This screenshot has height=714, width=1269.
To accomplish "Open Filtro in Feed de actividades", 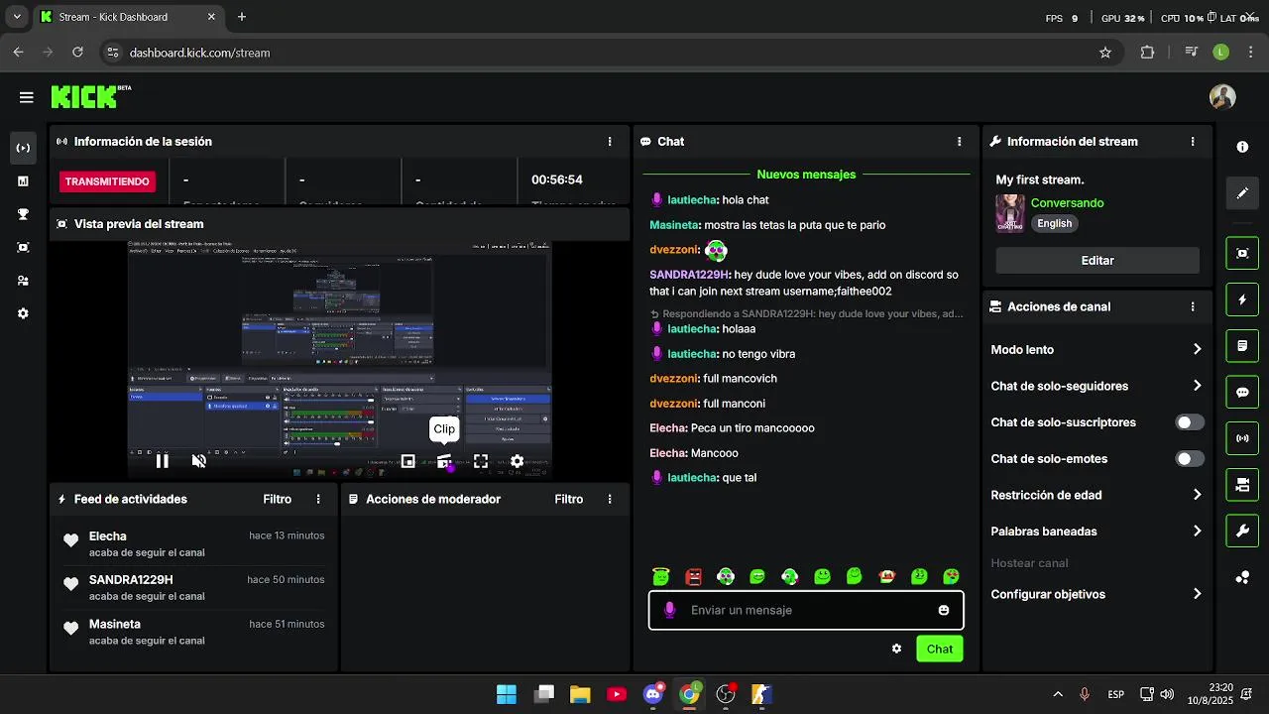I will tap(278, 500).
